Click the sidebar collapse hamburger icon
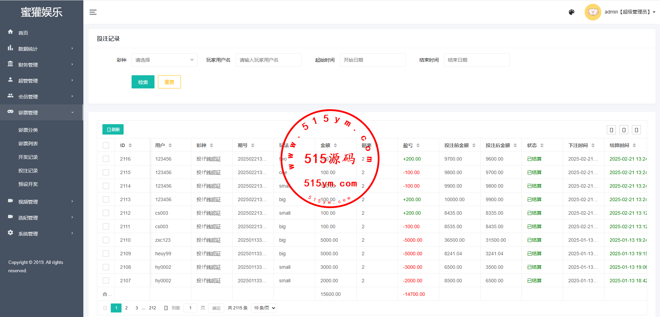This screenshot has width=660, height=317. (x=93, y=12)
